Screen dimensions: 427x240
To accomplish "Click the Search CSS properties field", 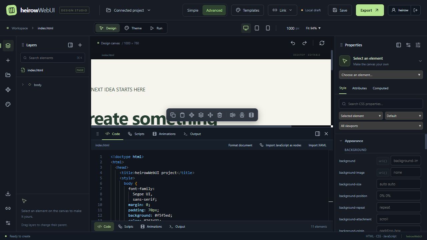I will point(381,104).
